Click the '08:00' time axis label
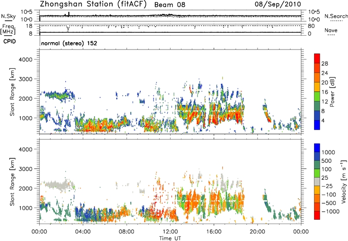 click(x=126, y=232)
